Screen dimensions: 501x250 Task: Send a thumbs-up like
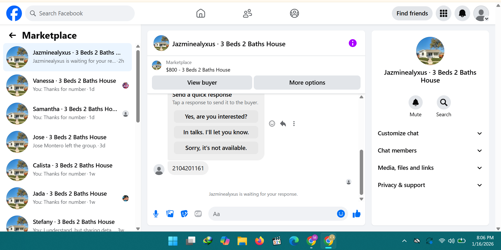356,214
